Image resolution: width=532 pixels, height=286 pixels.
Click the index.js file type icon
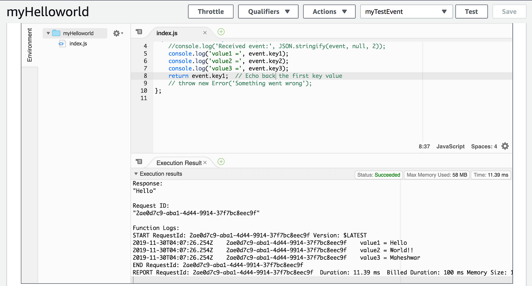[62, 44]
